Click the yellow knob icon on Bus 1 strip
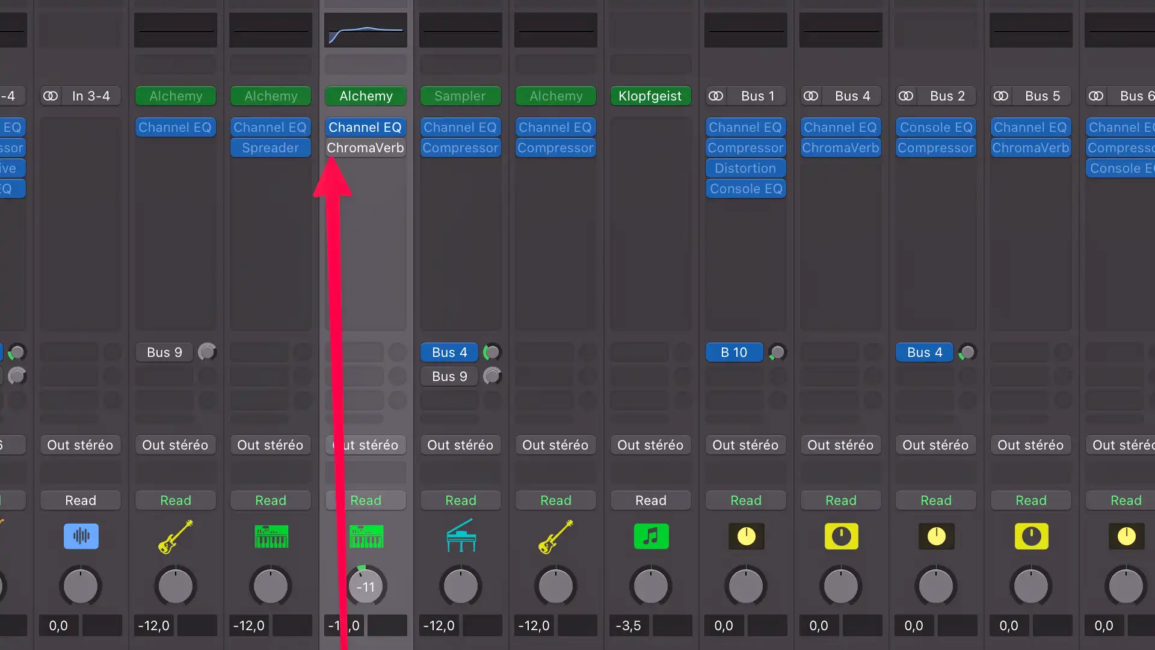 click(746, 536)
